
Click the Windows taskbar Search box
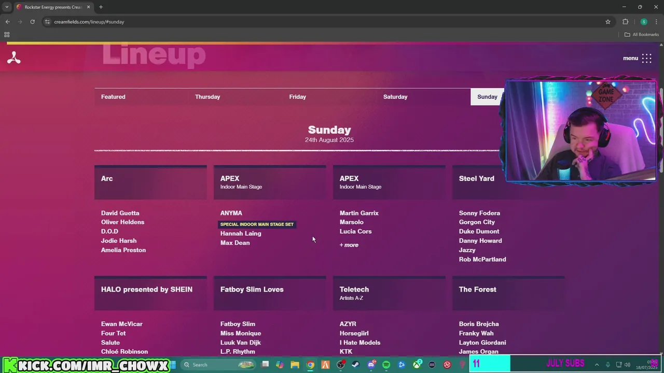[x=218, y=365]
